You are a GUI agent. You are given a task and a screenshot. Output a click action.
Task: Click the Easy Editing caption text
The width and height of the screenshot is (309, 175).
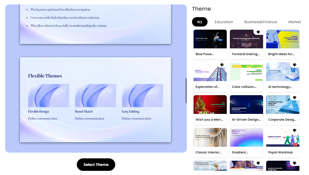pyautogui.click(x=131, y=111)
